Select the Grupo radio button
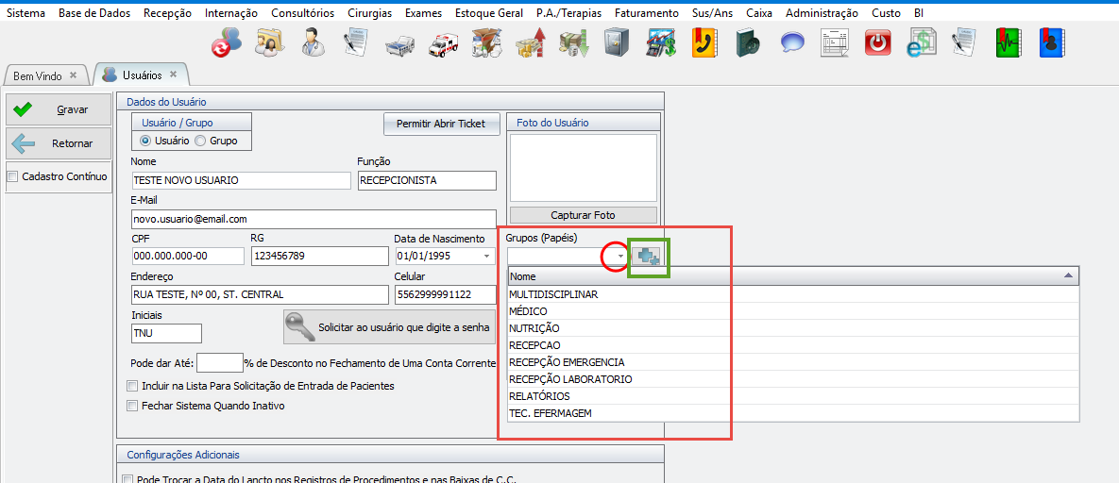This screenshot has height=483, width=1119. tap(200, 141)
